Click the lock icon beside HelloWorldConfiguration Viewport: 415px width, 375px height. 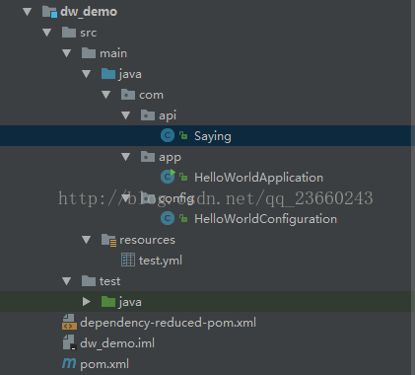pos(183,218)
